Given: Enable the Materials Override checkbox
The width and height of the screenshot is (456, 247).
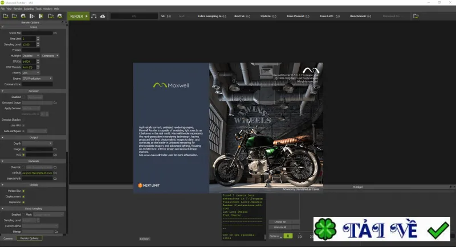Looking at the screenshot, I should (x=23, y=167).
